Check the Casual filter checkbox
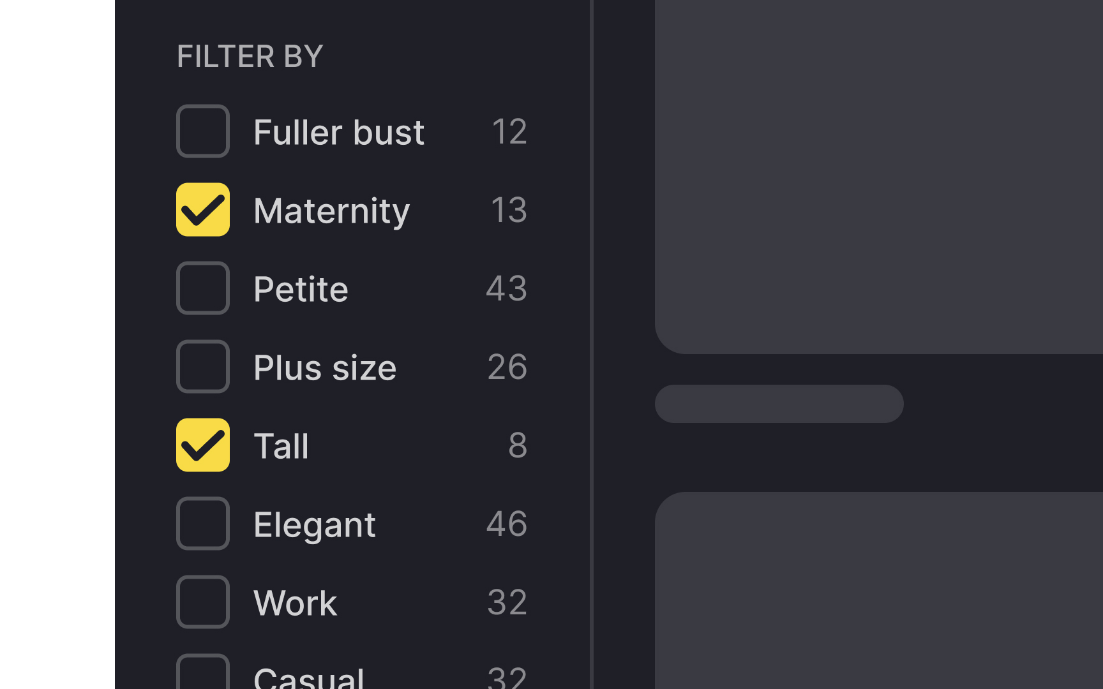1103x689 pixels. click(x=202, y=676)
